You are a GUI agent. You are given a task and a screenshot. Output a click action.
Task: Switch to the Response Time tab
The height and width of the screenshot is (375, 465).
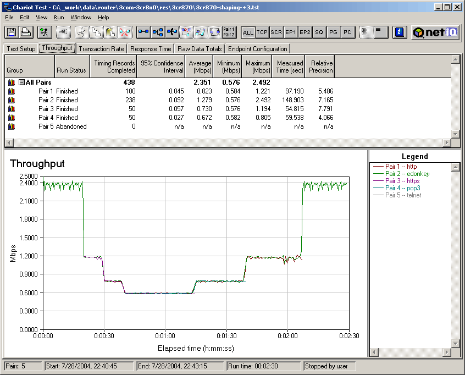tap(151, 49)
